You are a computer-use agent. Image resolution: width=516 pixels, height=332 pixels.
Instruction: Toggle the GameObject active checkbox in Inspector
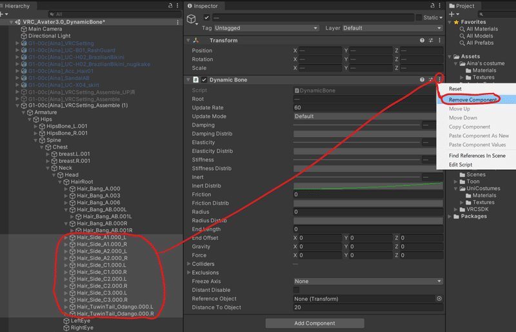206,17
